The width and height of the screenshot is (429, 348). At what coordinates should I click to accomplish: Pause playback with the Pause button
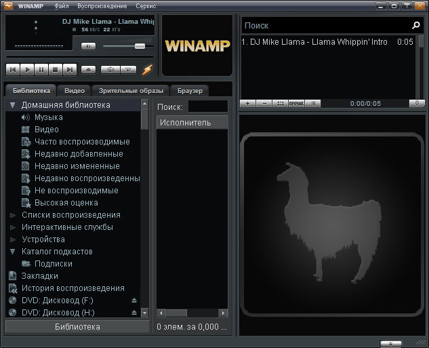(41, 70)
